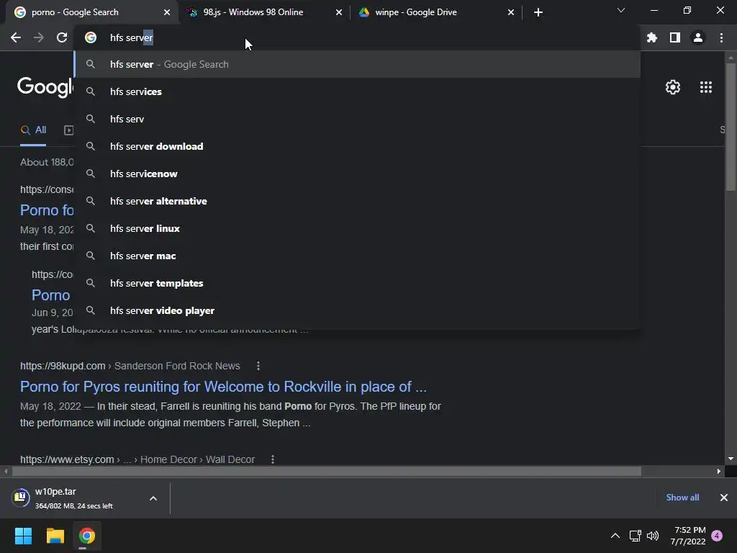Screen dimensions: 737x553
Task: Show hidden system tray icons
Action: (615, 536)
